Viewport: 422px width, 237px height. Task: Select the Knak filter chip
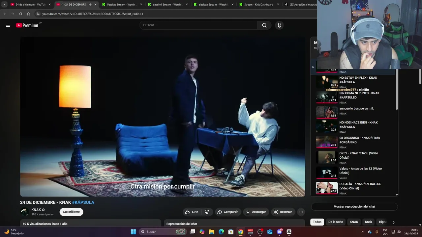click(368, 222)
